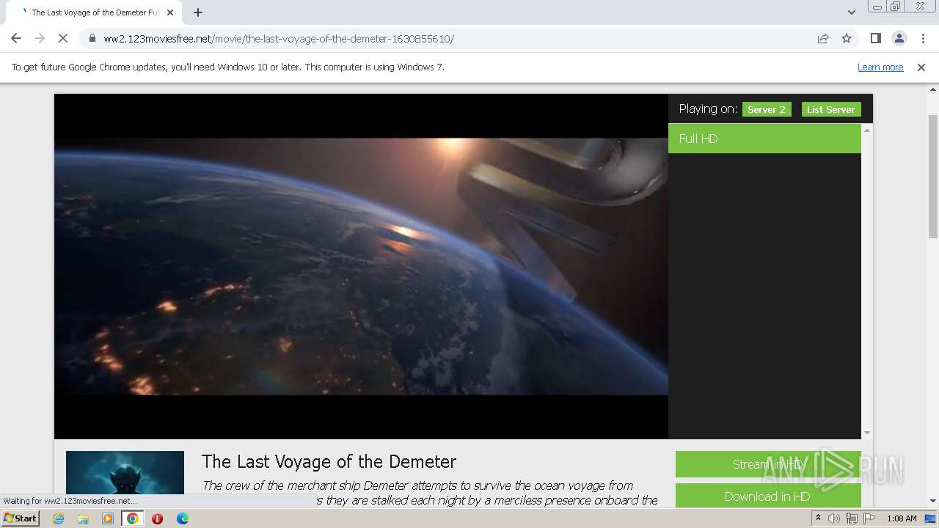Open a new browser tab
Viewport: 939px width, 528px height.
coord(198,12)
